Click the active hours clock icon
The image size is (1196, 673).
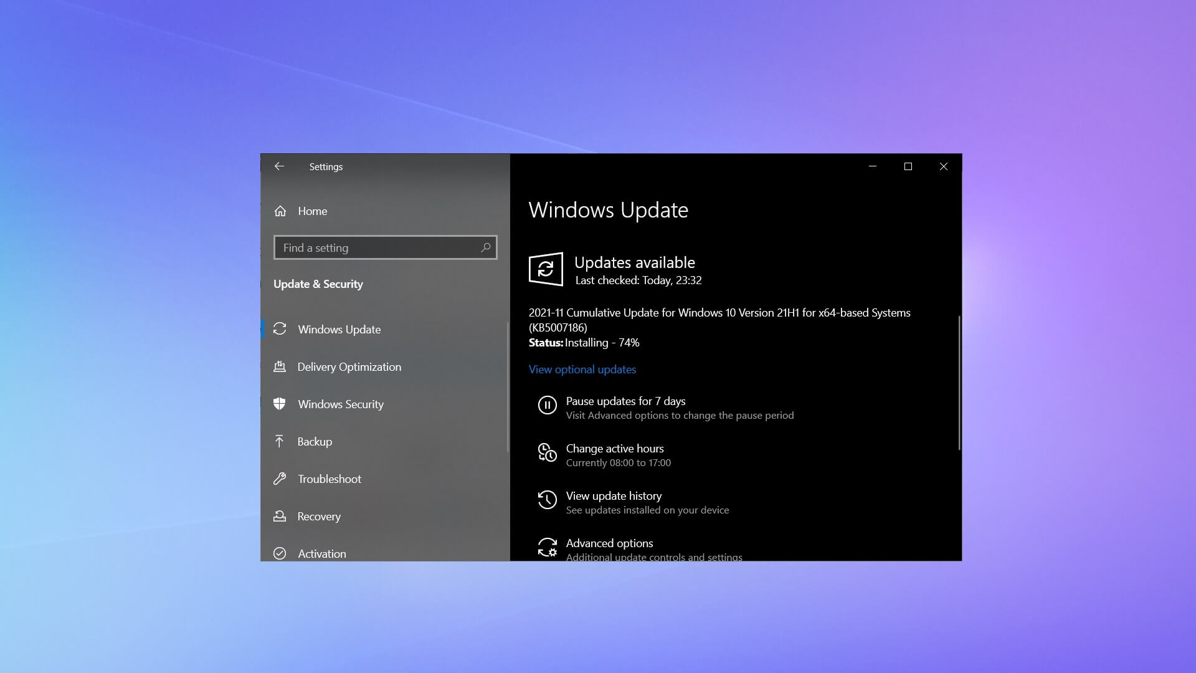pyautogui.click(x=547, y=452)
